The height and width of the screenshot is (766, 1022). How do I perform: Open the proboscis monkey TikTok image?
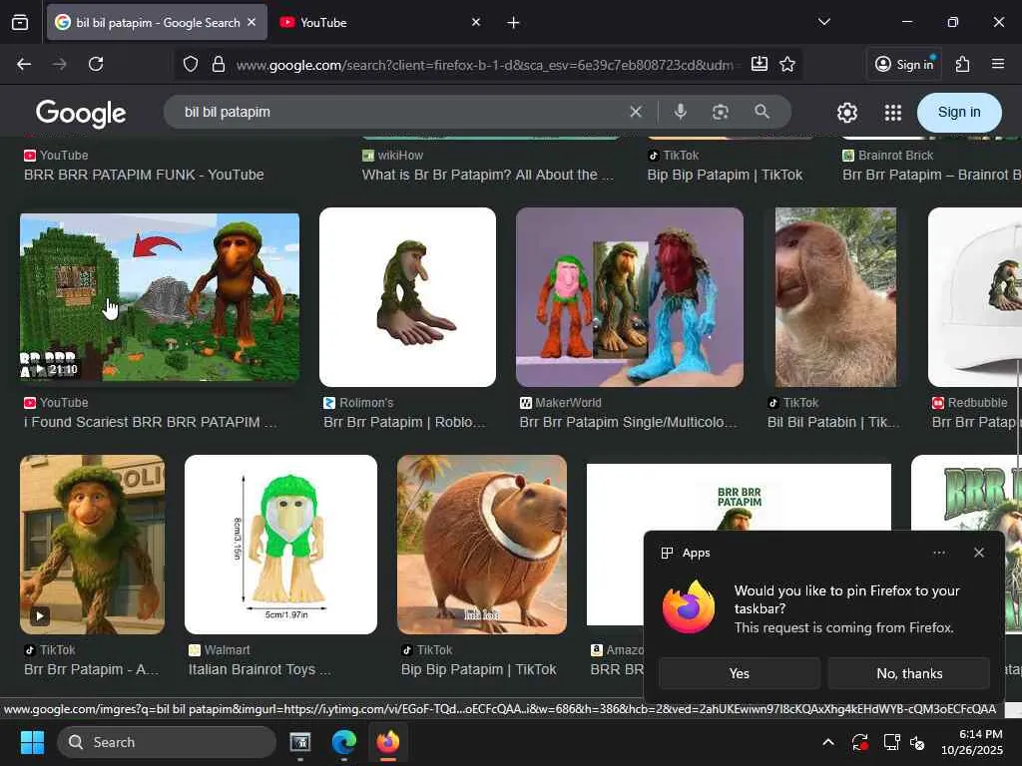coord(835,297)
